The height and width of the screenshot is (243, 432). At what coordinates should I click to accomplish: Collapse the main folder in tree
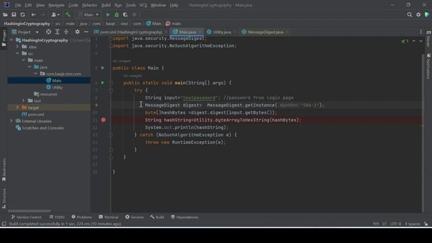(24, 60)
